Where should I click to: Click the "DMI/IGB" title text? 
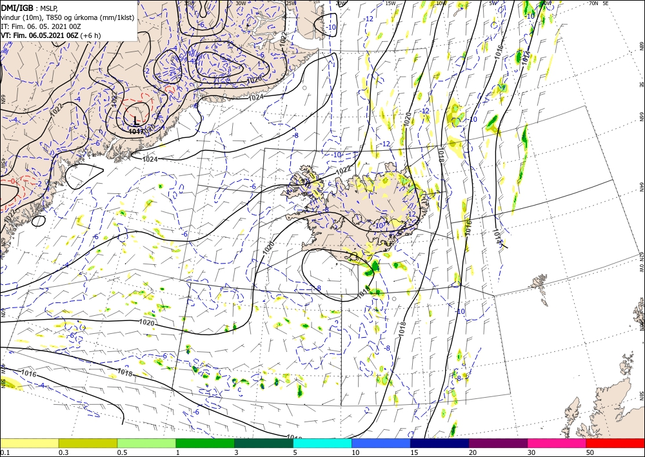click(17, 8)
